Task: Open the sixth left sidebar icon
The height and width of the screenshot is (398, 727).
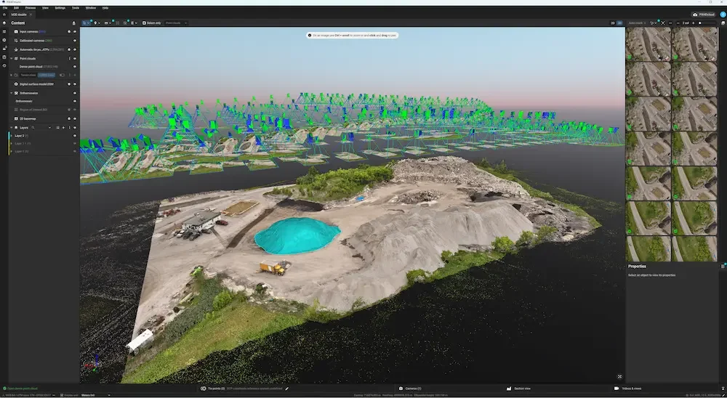Action: click(4, 65)
